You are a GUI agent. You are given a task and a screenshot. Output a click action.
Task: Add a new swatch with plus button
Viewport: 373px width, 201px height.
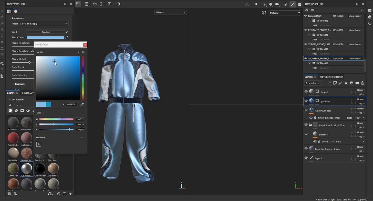(x=39, y=144)
